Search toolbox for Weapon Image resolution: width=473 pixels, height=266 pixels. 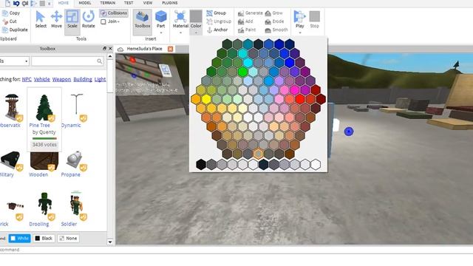click(x=61, y=79)
